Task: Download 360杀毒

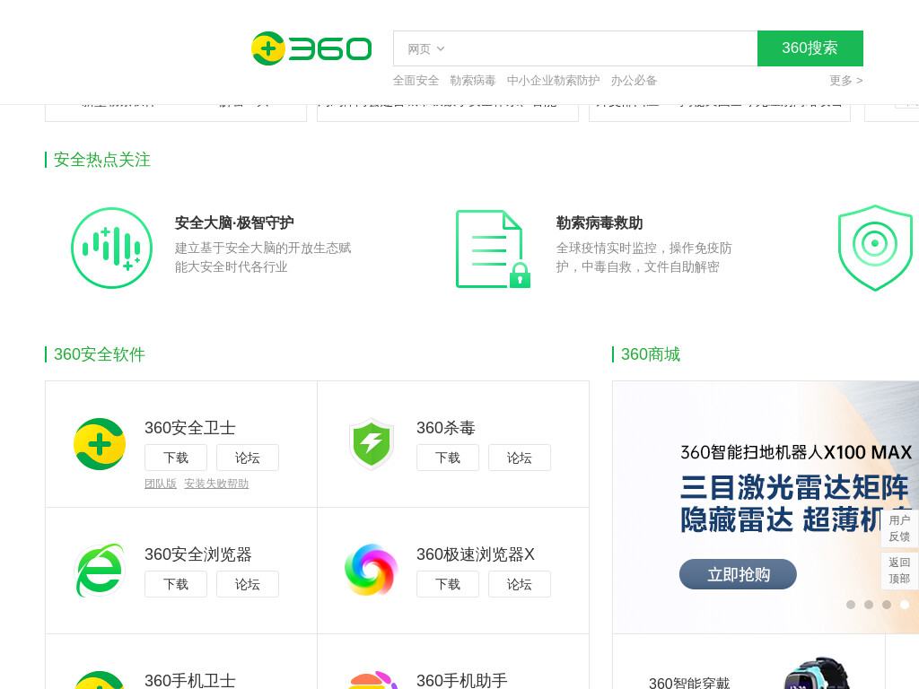Action: pos(448,458)
